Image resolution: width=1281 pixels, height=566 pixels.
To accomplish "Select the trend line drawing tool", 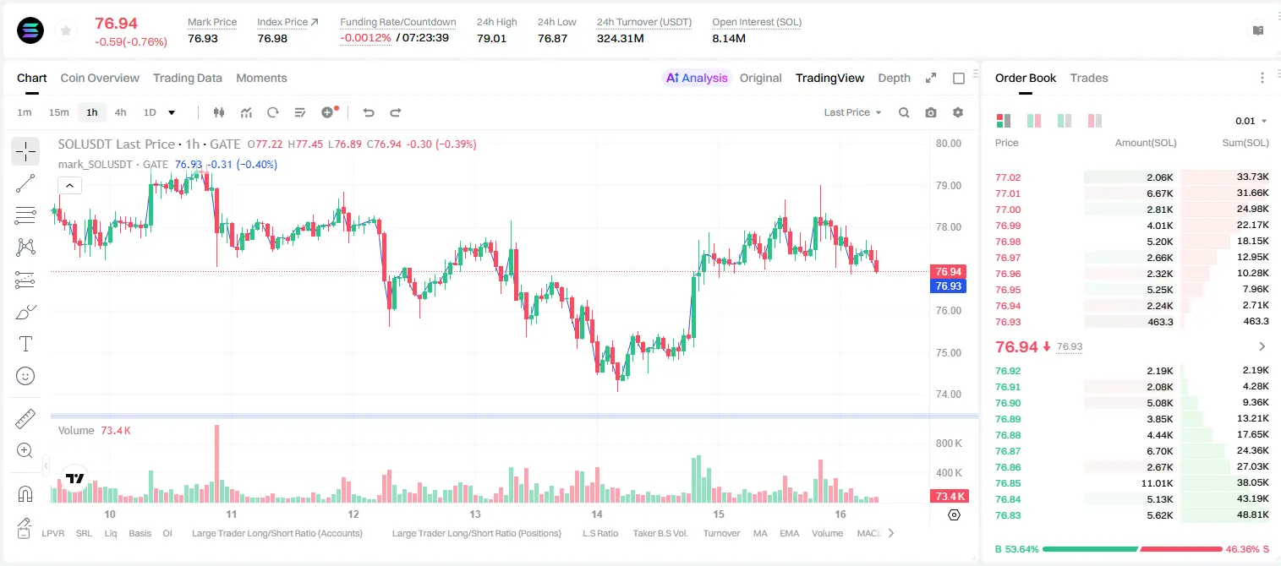I will (x=25, y=183).
